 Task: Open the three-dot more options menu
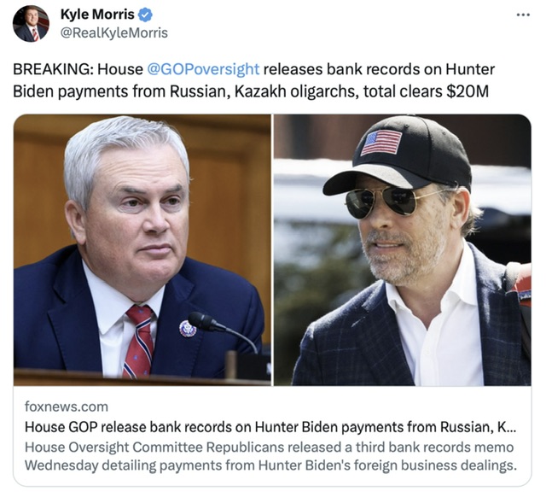click(523, 15)
